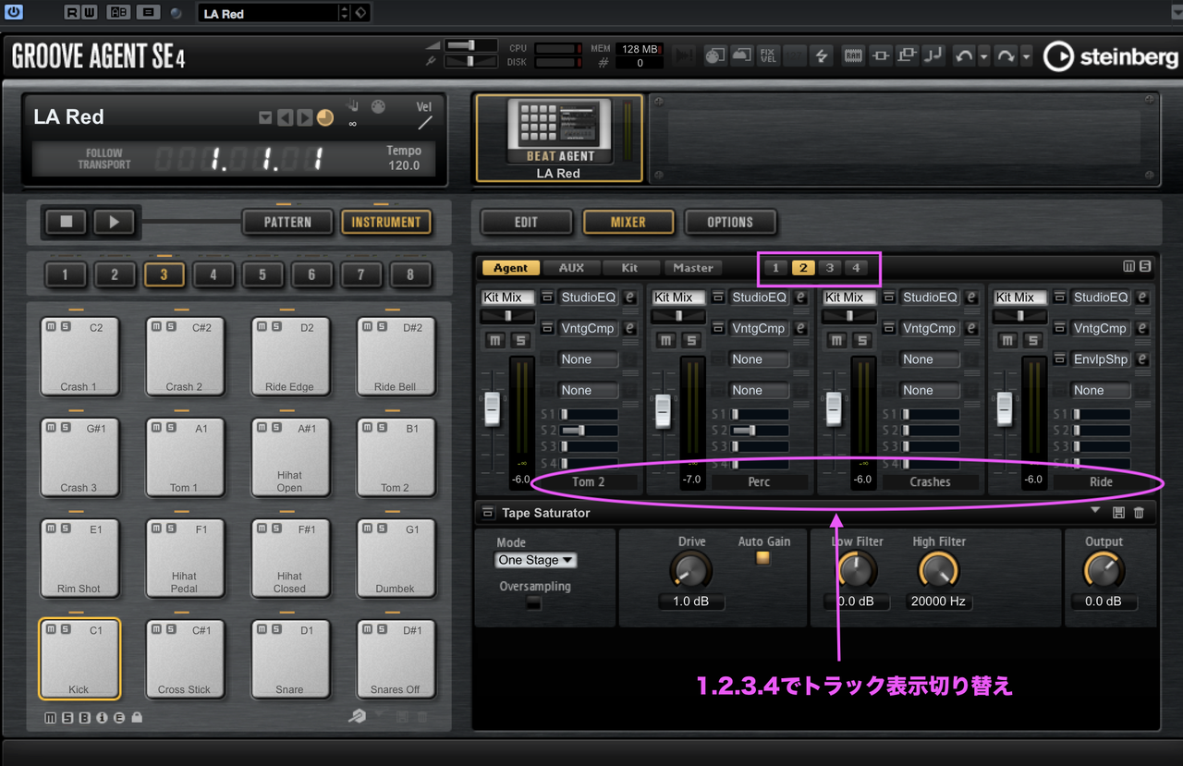Click the R read automation icon
Image resolution: width=1183 pixels, height=766 pixels.
(72, 13)
